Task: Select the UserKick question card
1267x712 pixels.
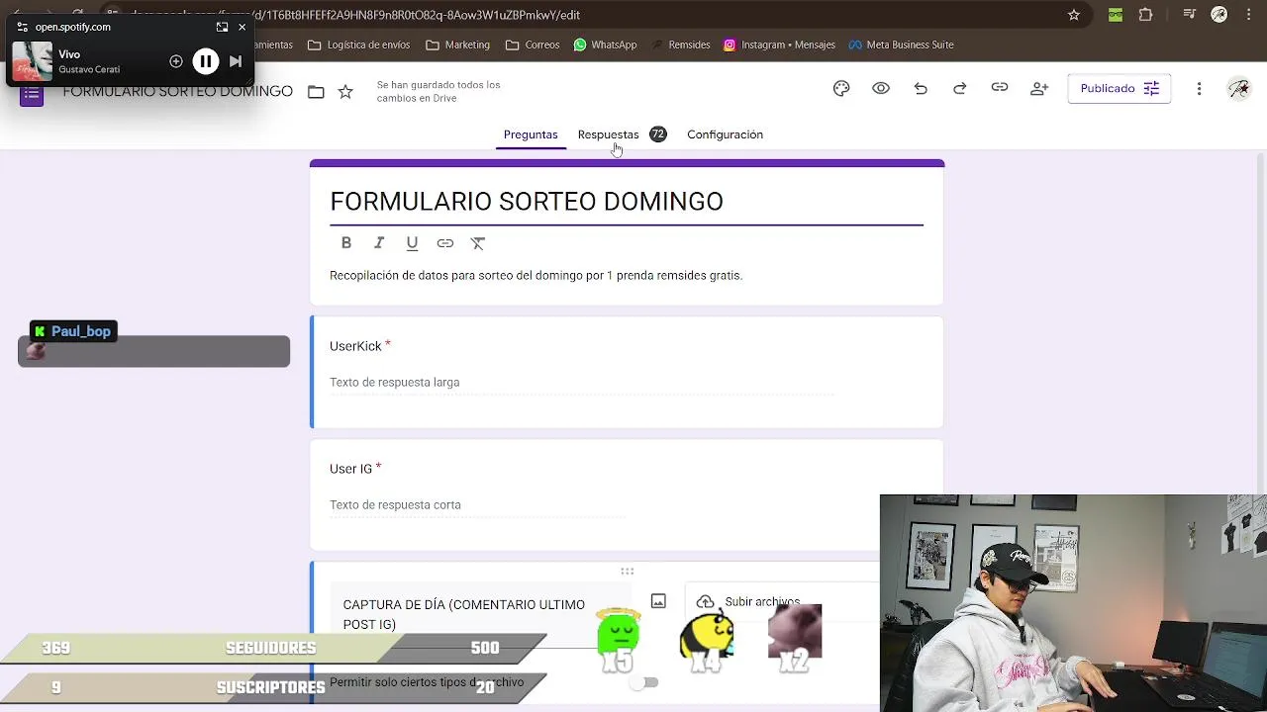Action: click(627, 372)
